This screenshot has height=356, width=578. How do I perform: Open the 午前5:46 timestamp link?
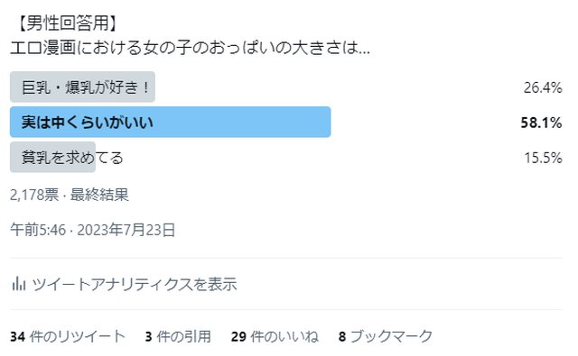pos(38,230)
